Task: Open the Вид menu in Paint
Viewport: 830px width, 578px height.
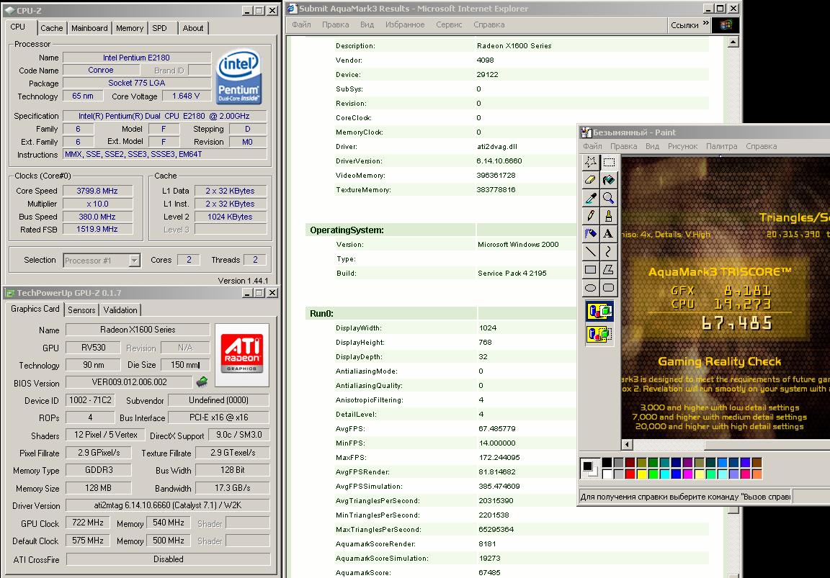Action: pos(652,146)
